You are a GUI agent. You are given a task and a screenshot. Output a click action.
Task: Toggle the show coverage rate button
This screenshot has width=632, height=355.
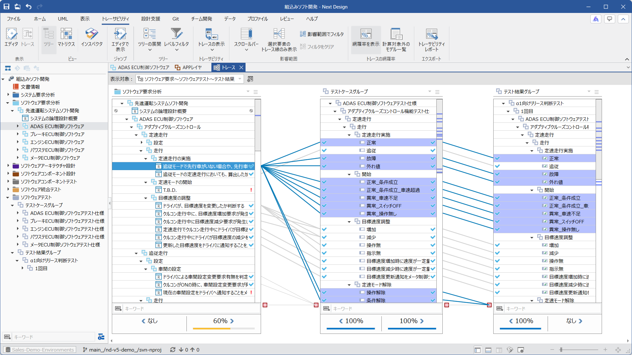point(366,34)
